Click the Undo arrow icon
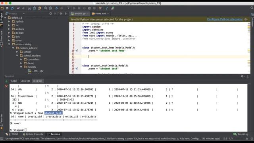The height and width of the screenshot is (143, 254). tap(18, 8)
